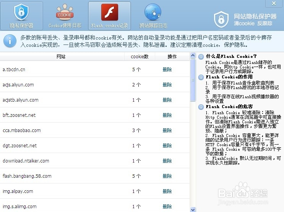
Task: Delete cookies for acjstb.aliyun.com
Action: (x=167, y=100)
